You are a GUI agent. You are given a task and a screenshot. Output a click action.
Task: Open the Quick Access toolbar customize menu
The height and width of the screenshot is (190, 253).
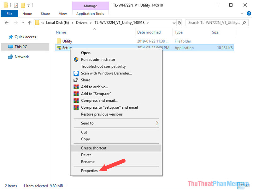pyautogui.click(x=28, y=5)
